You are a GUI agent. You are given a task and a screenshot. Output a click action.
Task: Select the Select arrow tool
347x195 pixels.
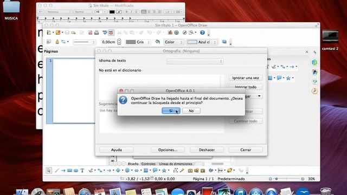[49, 171]
